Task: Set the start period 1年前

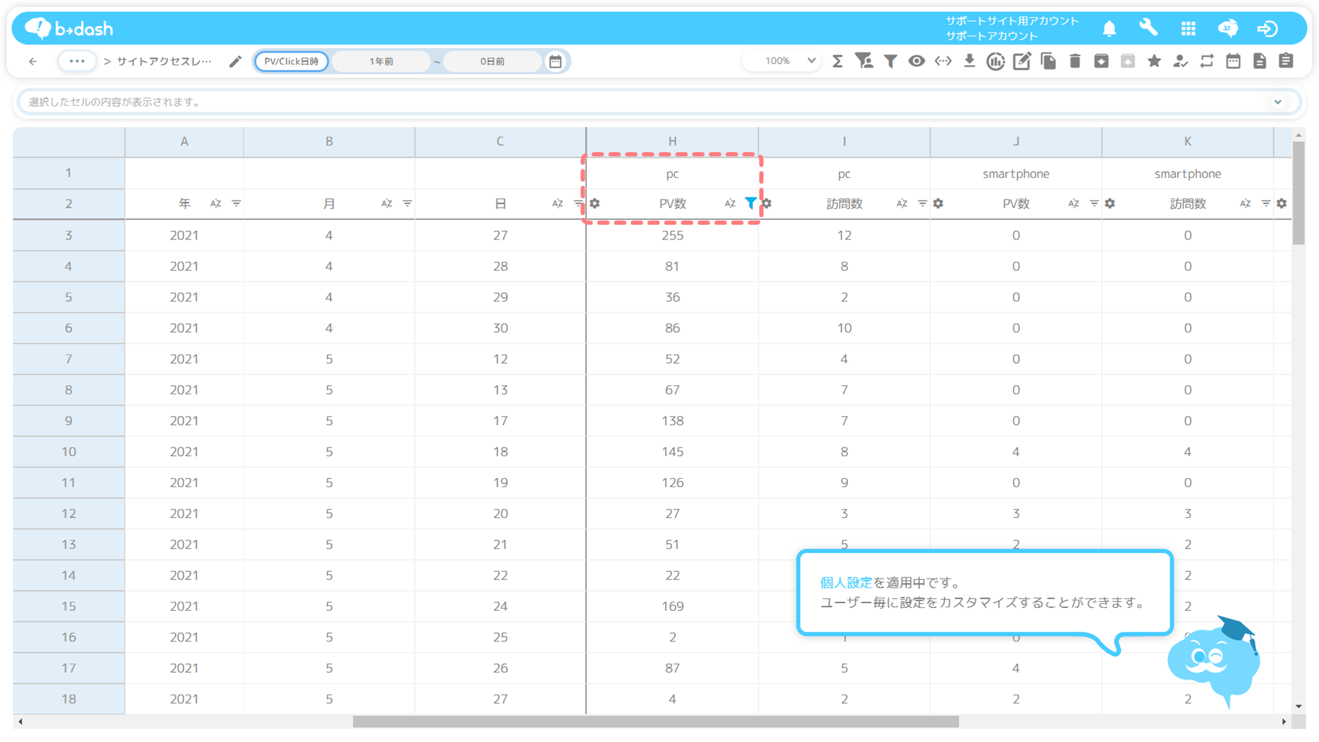Action: coord(381,61)
